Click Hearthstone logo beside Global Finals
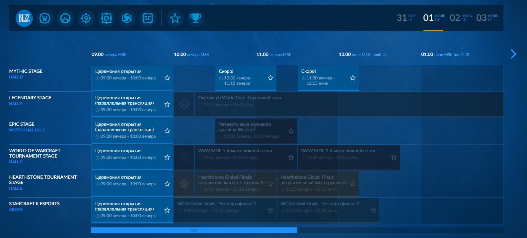Viewport: 527px width, 238px height. (x=184, y=184)
